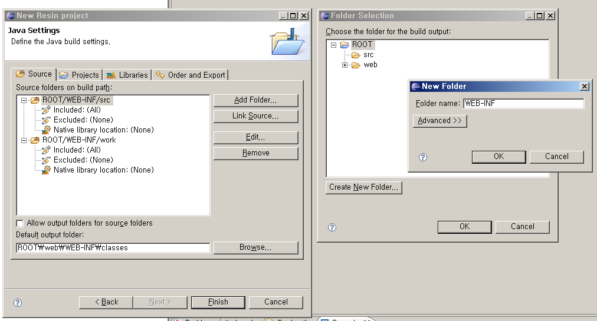Click the Folder name input field
The image size is (597, 321).
pyautogui.click(x=523, y=104)
